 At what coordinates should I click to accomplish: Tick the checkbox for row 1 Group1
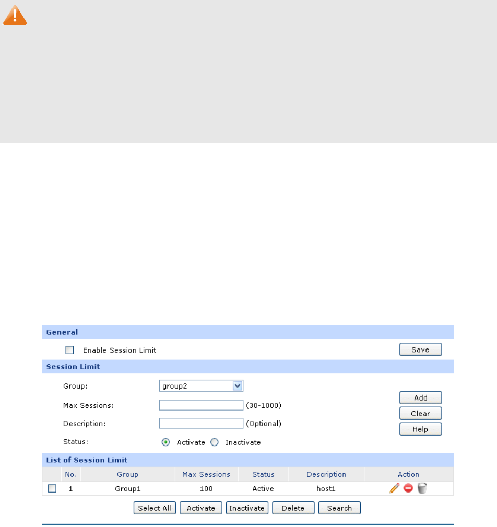click(52, 488)
